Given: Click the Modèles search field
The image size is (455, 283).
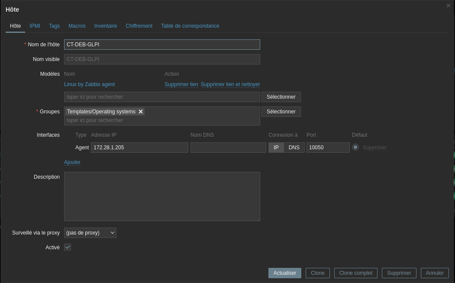Looking at the screenshot, I should (162, 97).
